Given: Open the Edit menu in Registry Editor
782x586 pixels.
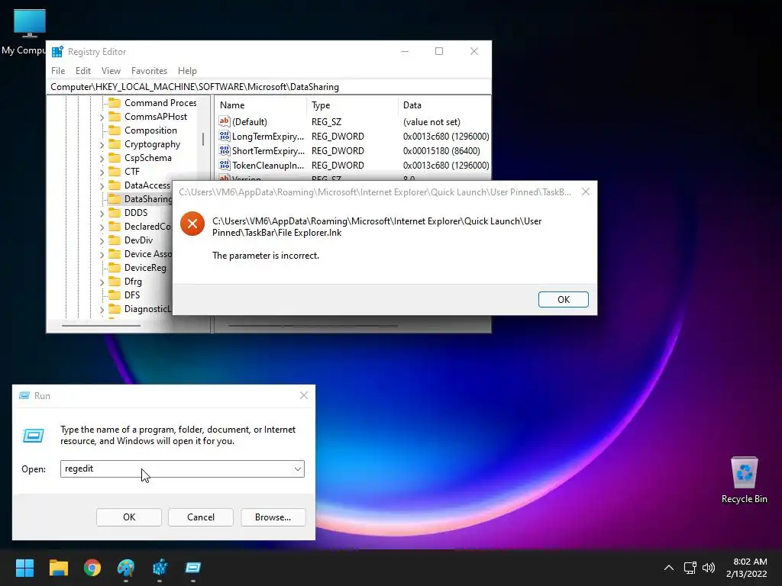Looking at the screenshot, I should (x=82, y=71).
